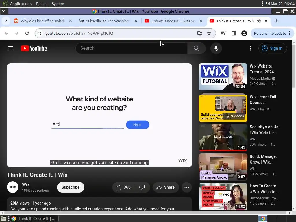296x222 pixels.
Task: Like the video with thumbs up
Action: [x=123, y=187]
